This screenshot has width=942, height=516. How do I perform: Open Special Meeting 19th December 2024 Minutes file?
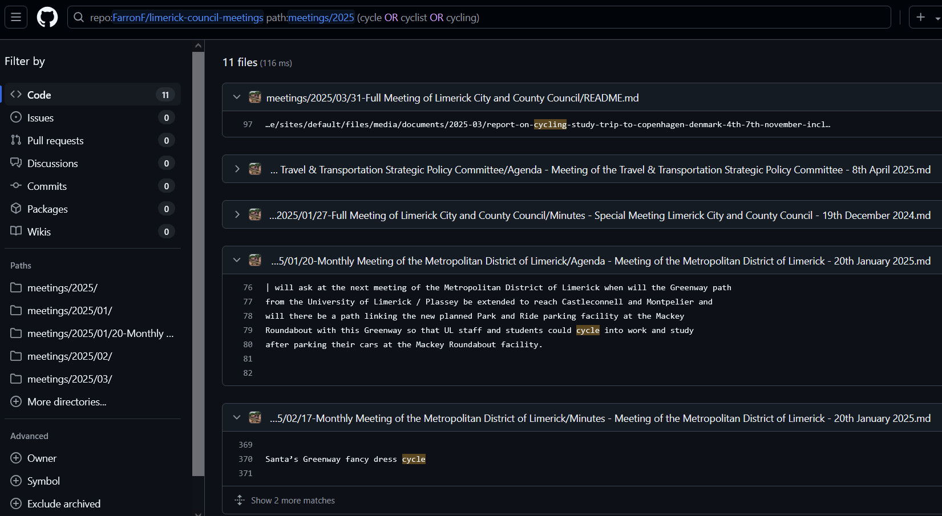(x=600, y=216)
